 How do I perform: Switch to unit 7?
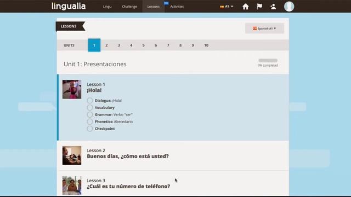point(168,45)
